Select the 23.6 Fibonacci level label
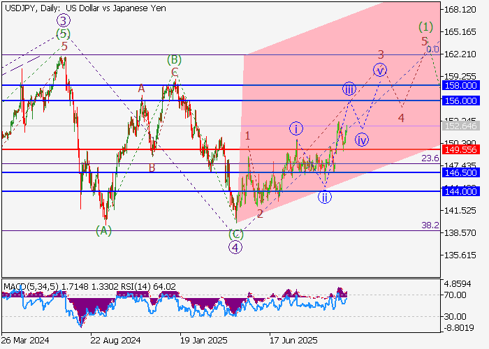The width and height of the screenshot is (489, 349). 430,159
